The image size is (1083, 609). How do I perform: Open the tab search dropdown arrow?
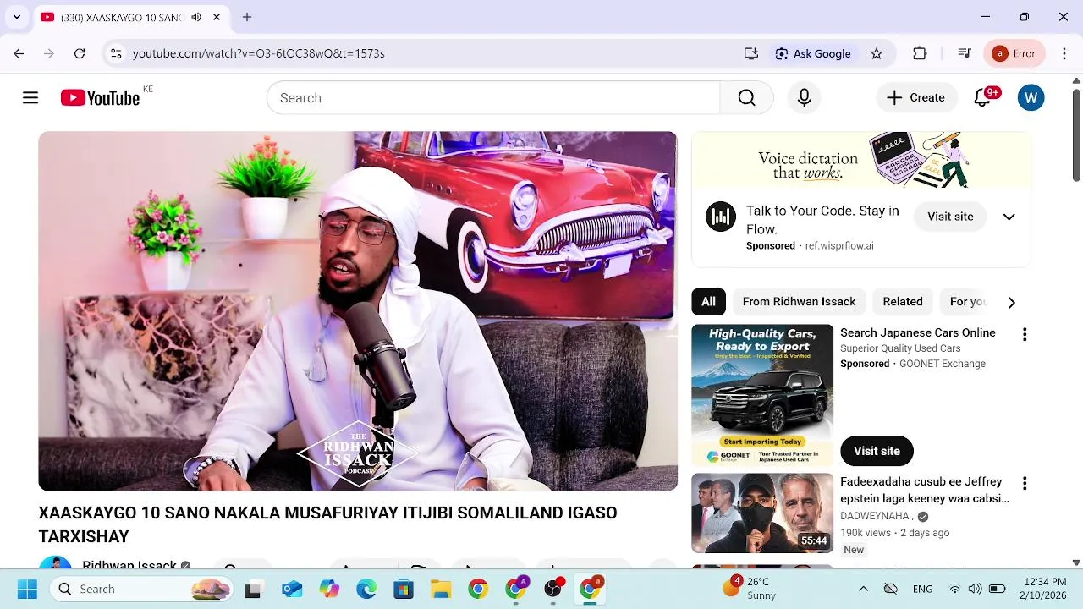click(x=16, y=17)
